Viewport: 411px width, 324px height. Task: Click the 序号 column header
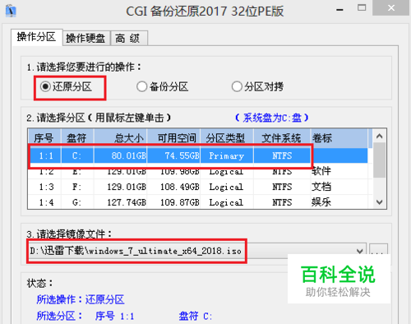(44, 138)
